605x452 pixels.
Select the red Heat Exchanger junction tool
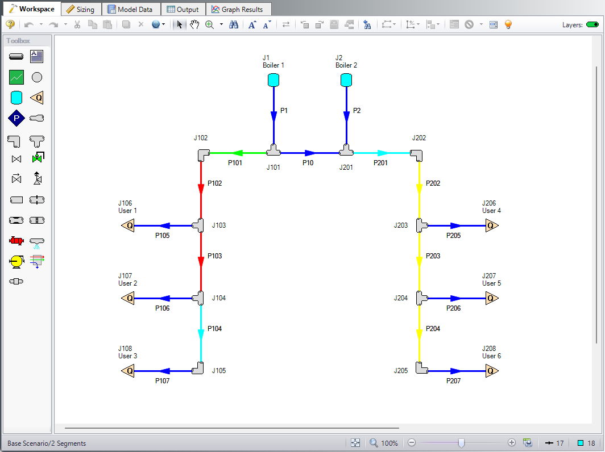(16, 240)
